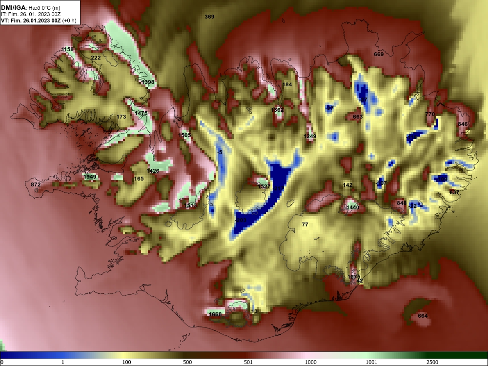The width and height of the screenshot is (488, 366).
Task: Select the 142 value label
Action: click(347, 185)
